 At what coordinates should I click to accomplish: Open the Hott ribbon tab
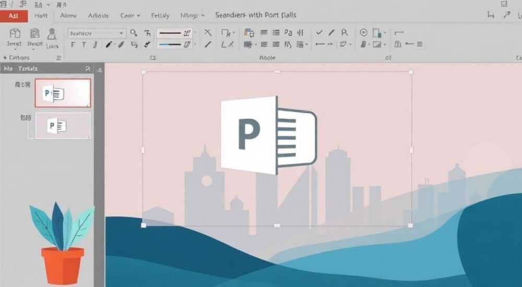pos(41,16)
